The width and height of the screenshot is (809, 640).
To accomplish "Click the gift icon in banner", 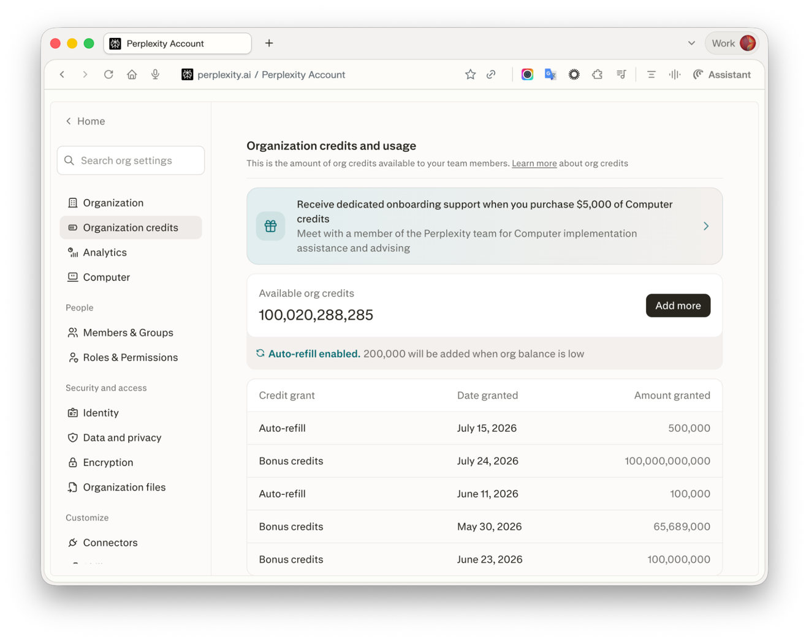I will [270, 226].
